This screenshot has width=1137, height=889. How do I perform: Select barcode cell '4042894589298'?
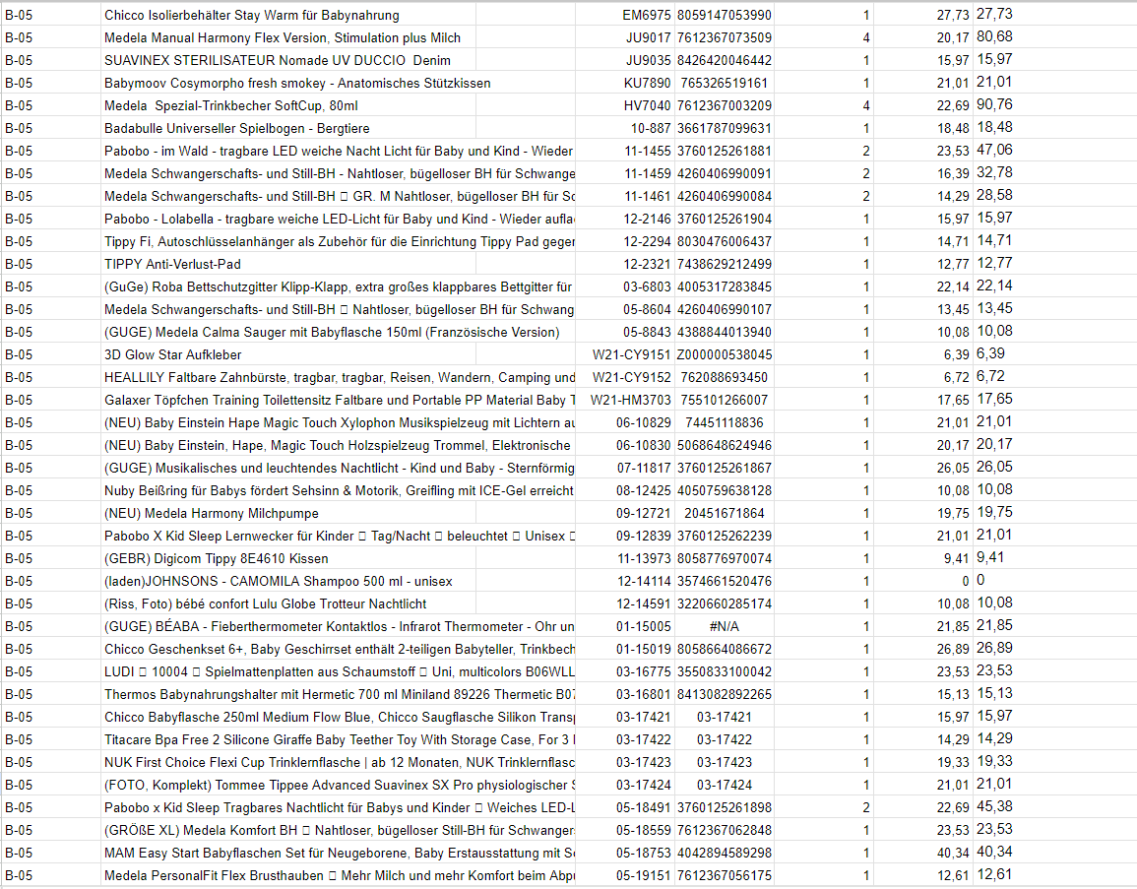[x=724, y=853]
